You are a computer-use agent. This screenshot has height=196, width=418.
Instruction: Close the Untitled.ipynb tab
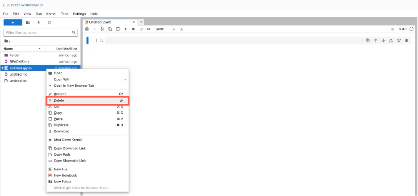(134, 22)
